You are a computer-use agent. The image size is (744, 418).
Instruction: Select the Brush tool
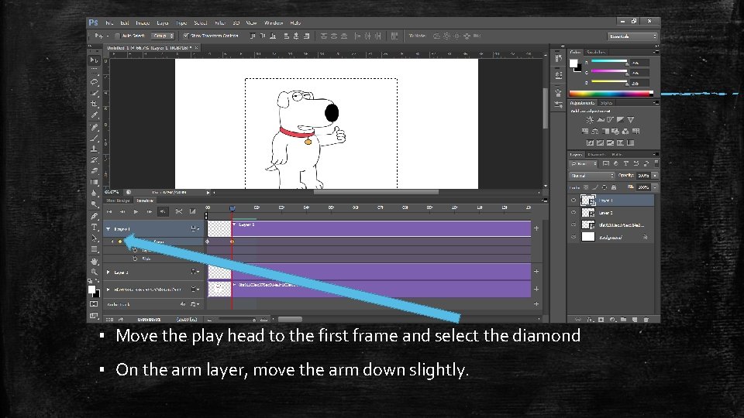coord(94,138)
